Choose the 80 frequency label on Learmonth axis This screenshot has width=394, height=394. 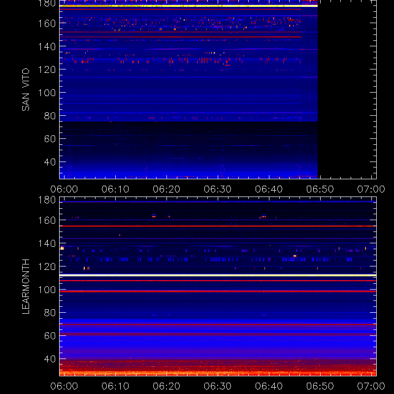tap(50, 313)
